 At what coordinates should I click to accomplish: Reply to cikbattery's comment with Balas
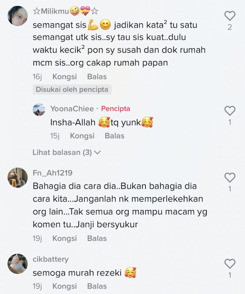pos(97,286)
